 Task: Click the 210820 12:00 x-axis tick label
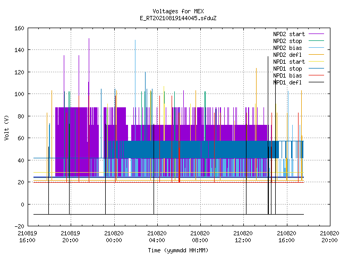coord(243,237)
